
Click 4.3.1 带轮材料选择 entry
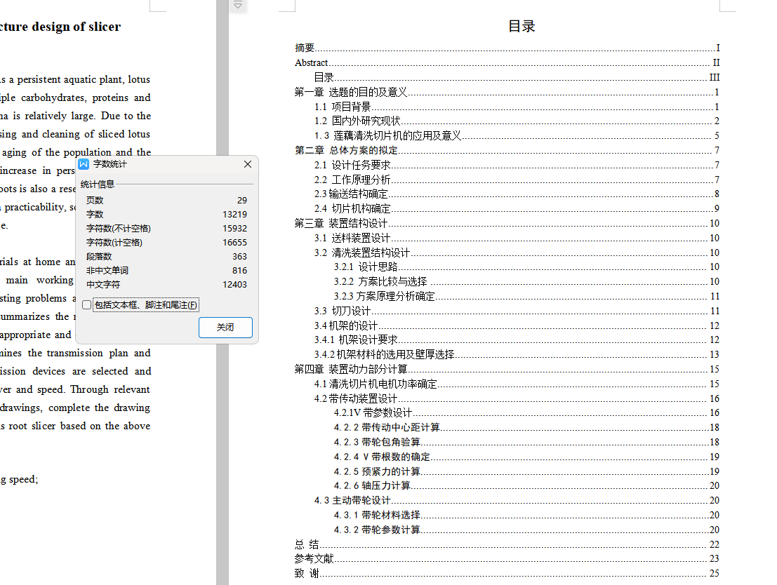click(x=526, y=515)
